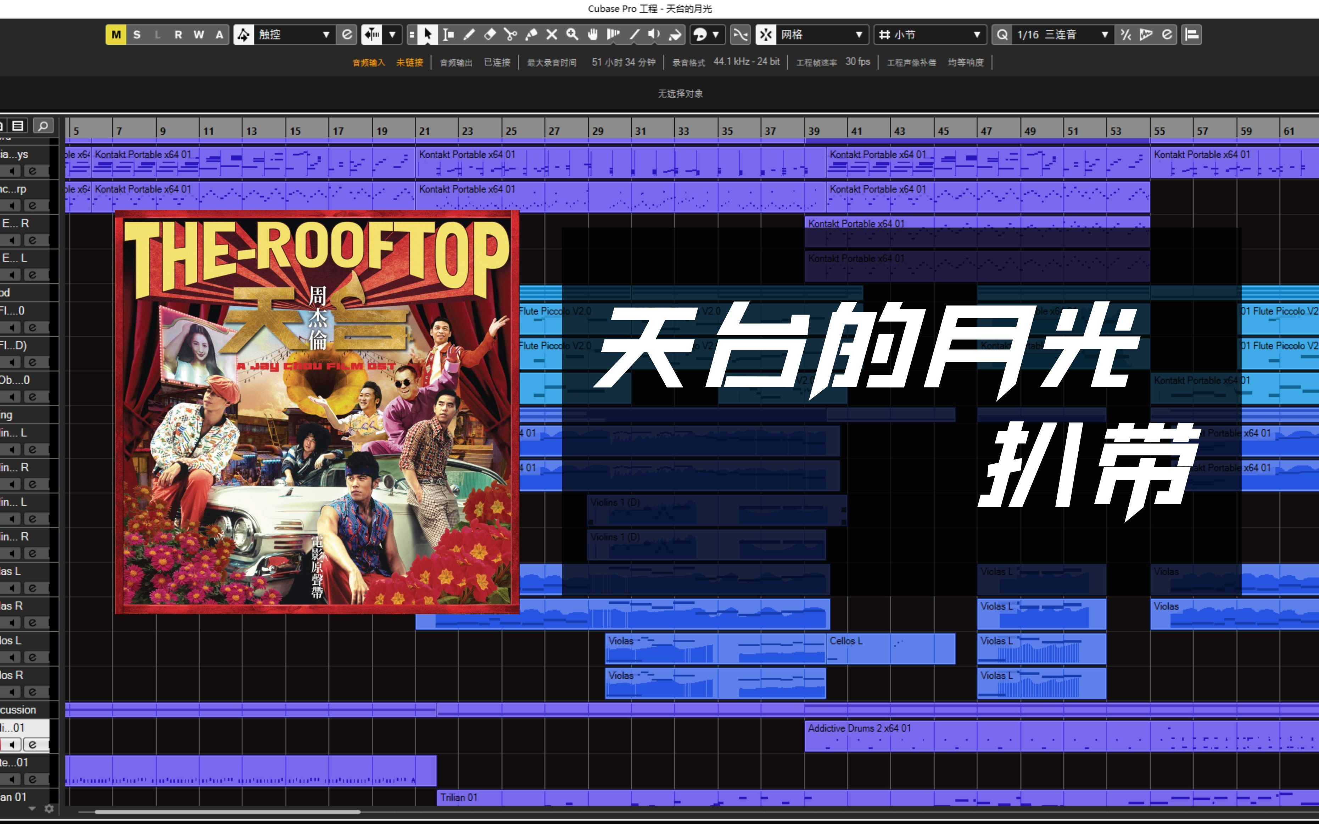Toggle Auto-Scroll button
Image resolution: width=1319 pixels, height=824 pixels.
click(x=372, y=34)
